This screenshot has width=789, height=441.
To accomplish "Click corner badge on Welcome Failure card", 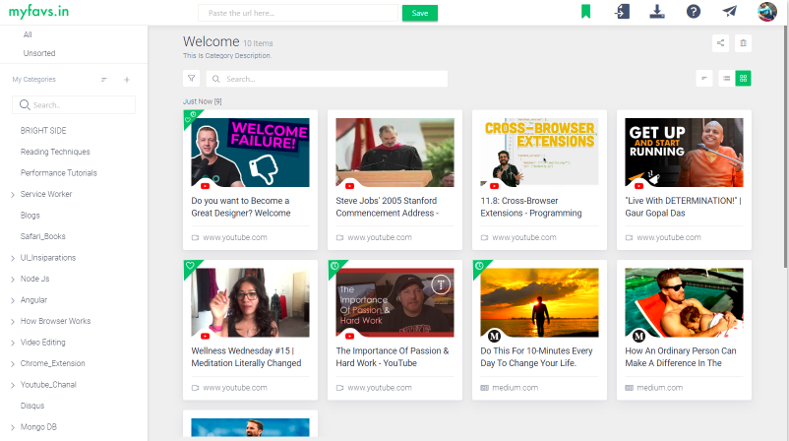I will click(x=190, y=117).
